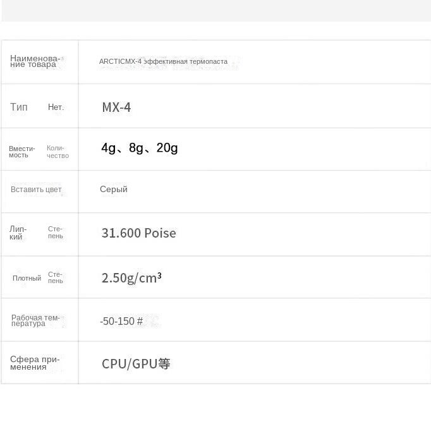Click the 2.50g/cm³ density value
This screenshot has height=431, width=431.
(131, 277)
